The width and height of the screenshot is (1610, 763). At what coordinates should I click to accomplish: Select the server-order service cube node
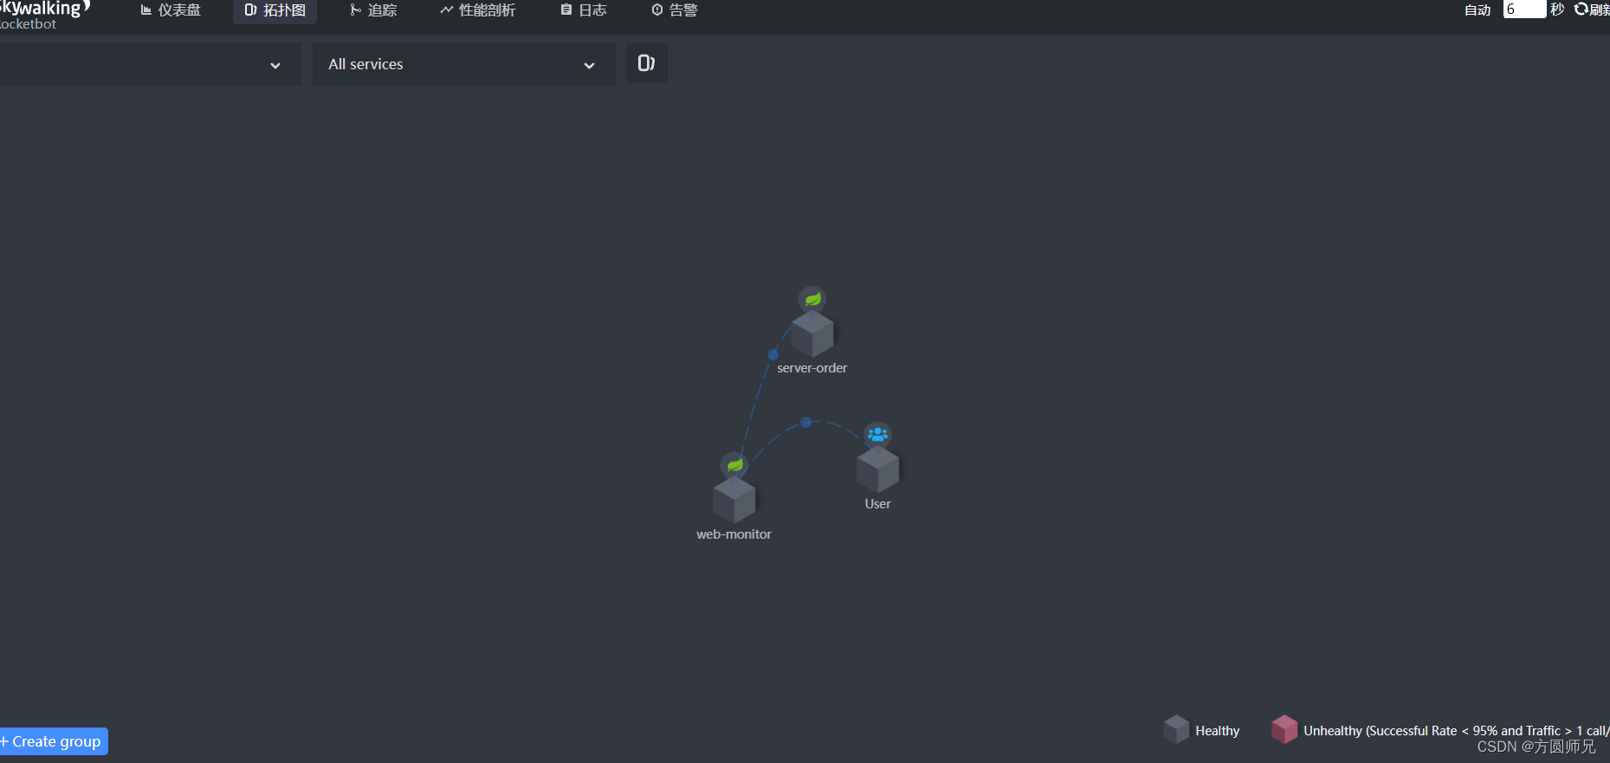812,334
